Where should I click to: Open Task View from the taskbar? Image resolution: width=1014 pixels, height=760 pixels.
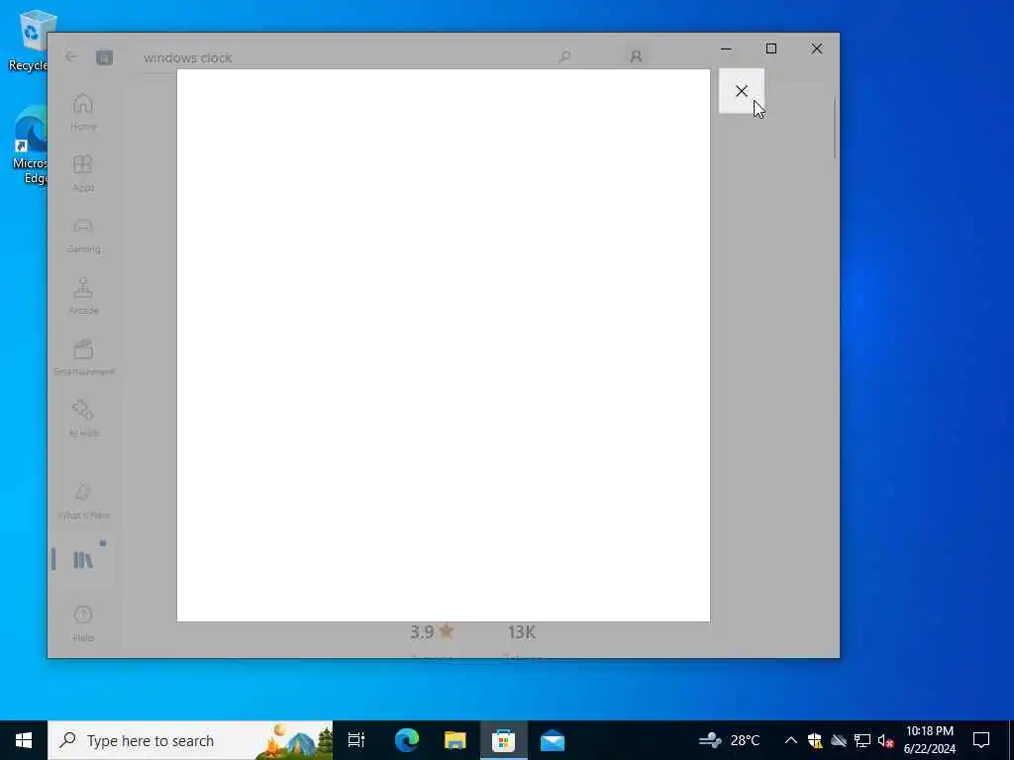[x=356, y=740]
